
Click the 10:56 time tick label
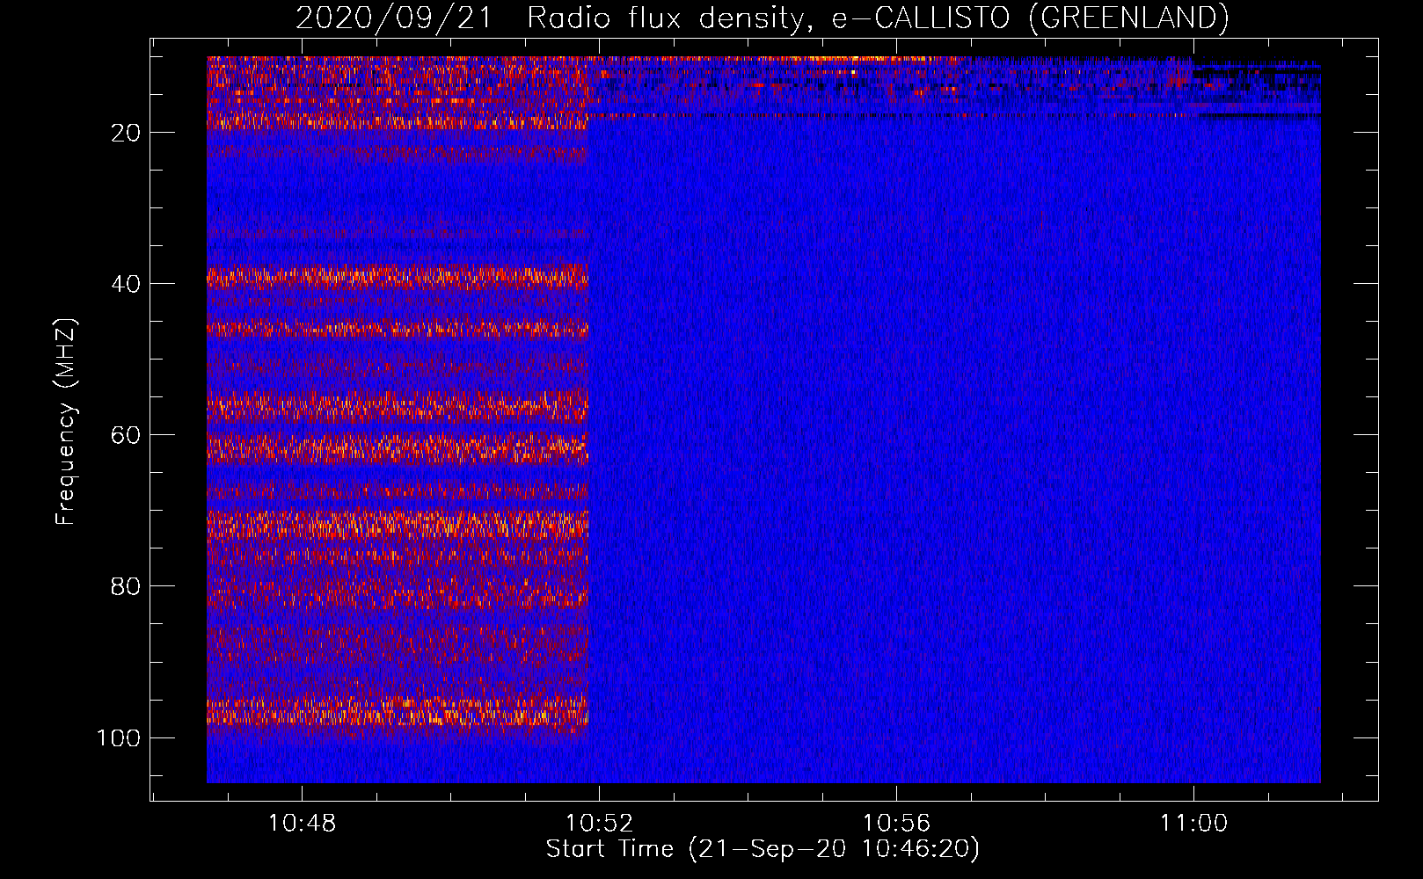tap(896, 823)
